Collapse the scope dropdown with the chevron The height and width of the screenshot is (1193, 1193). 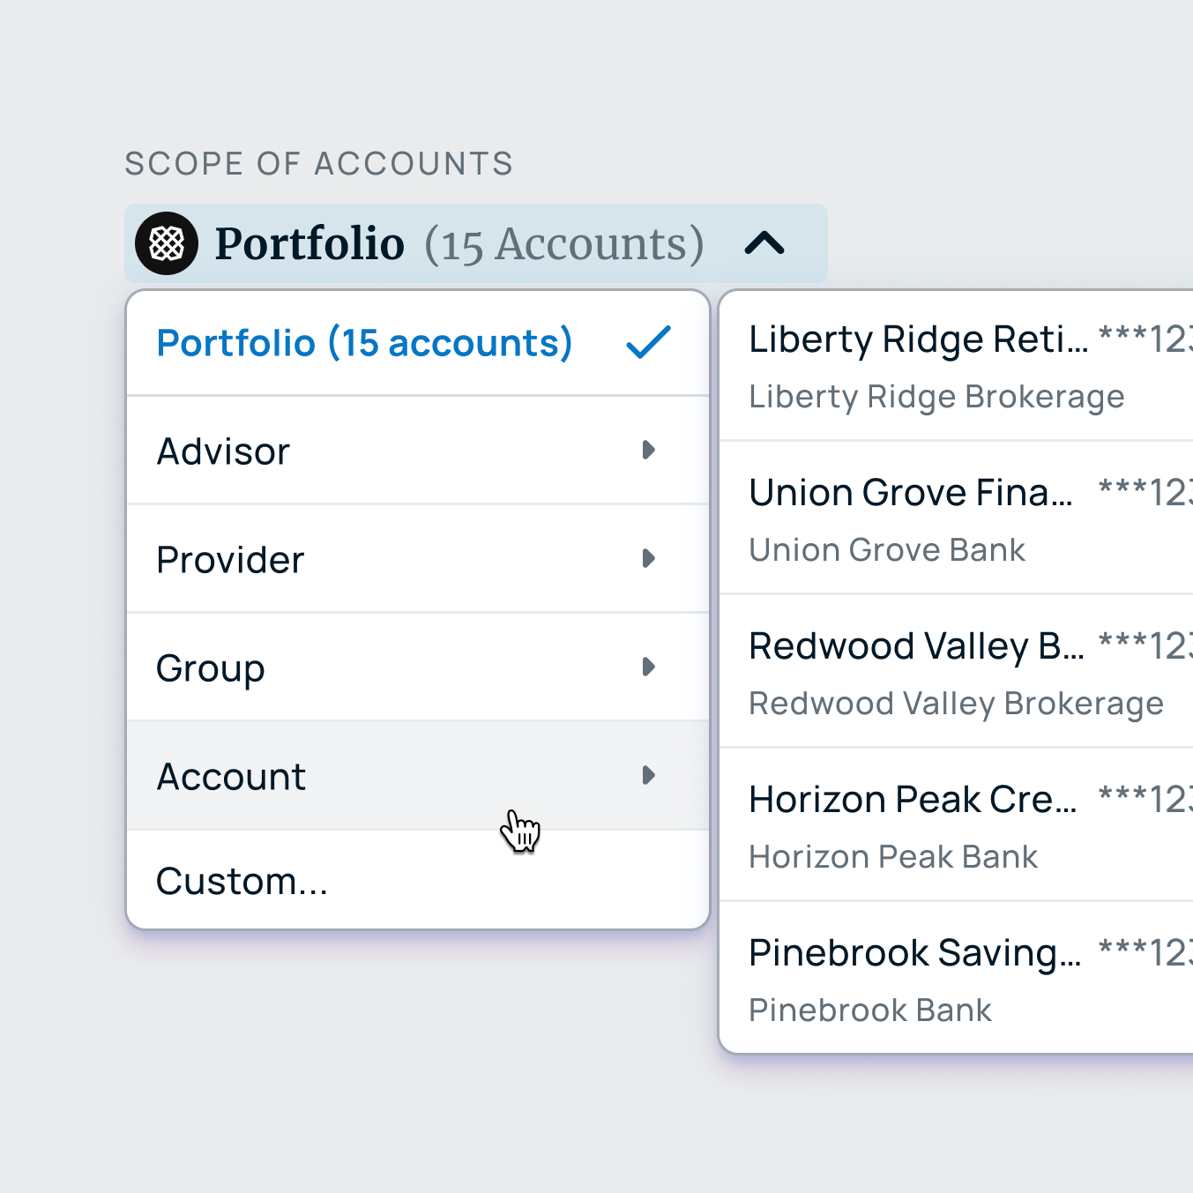point(764,243)
